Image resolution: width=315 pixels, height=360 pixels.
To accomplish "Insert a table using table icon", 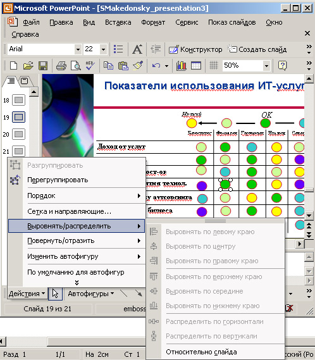I will [196, 66].
